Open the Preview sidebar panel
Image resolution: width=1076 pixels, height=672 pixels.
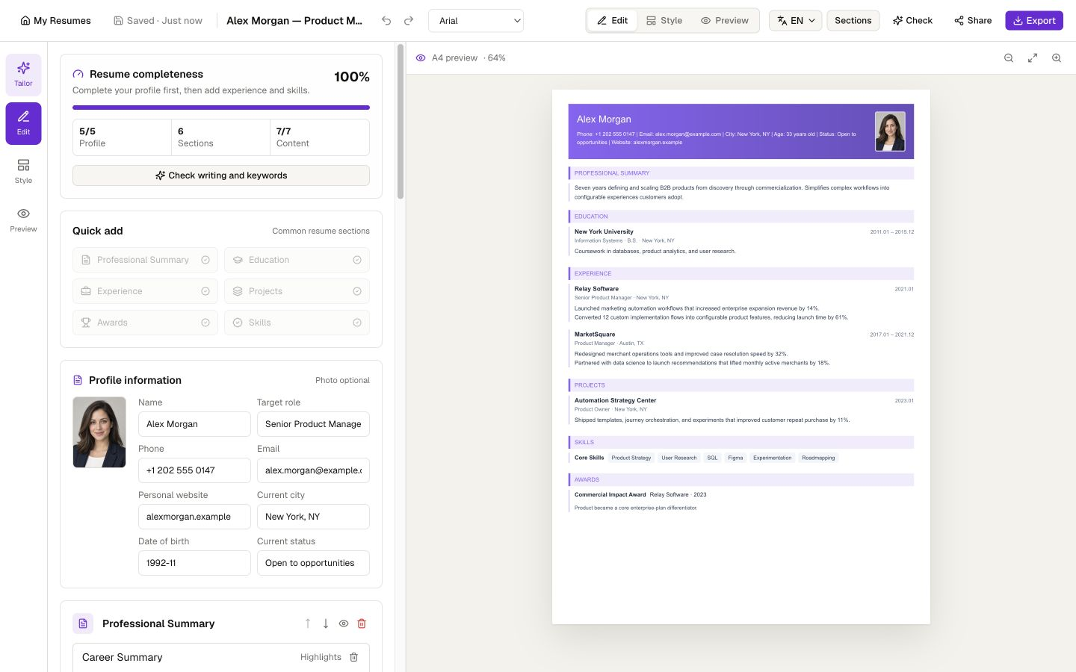23,220
